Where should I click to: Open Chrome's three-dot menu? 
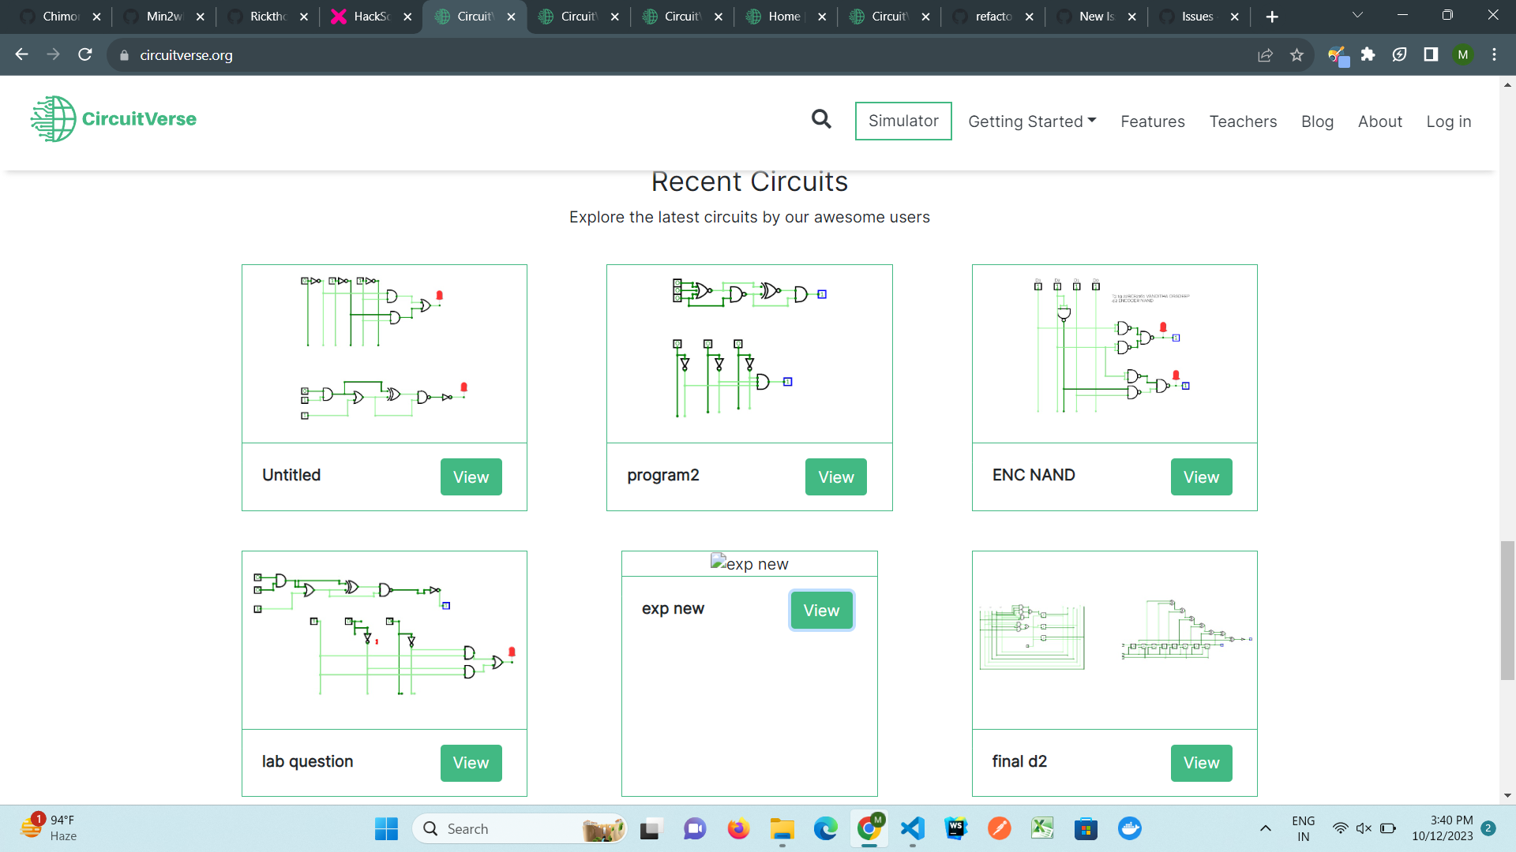click(x=1494, y=54)
